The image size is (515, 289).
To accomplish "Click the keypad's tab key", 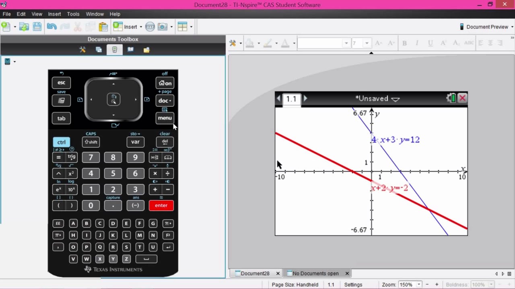I will (x=61, y=118).
